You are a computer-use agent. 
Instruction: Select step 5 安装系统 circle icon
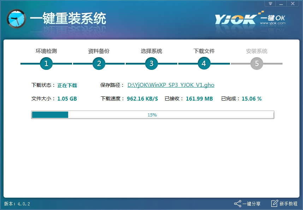[x=256, y=64]
